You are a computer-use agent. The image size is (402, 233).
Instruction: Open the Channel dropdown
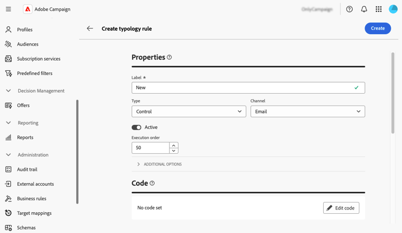308,111
